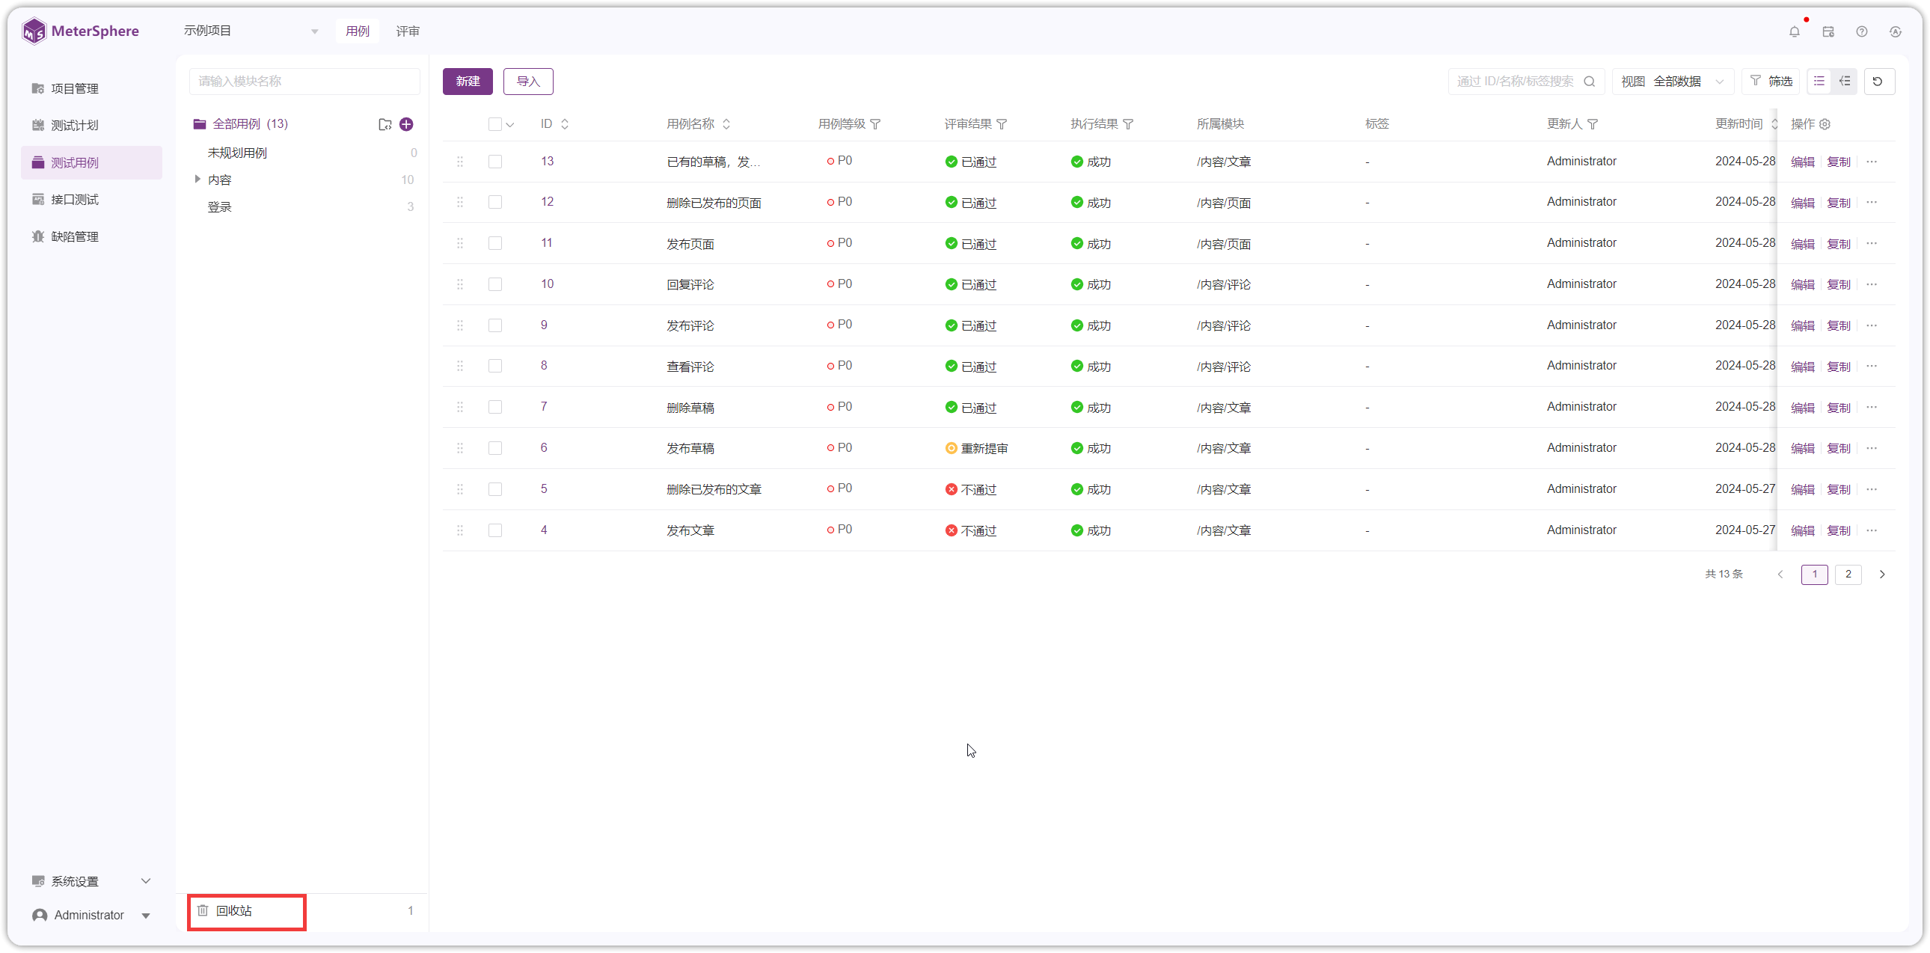Viewport: 1930px width, 953px height.
Task: Check the box for 删除已发布的文章 row
Action: pos(494,489)
